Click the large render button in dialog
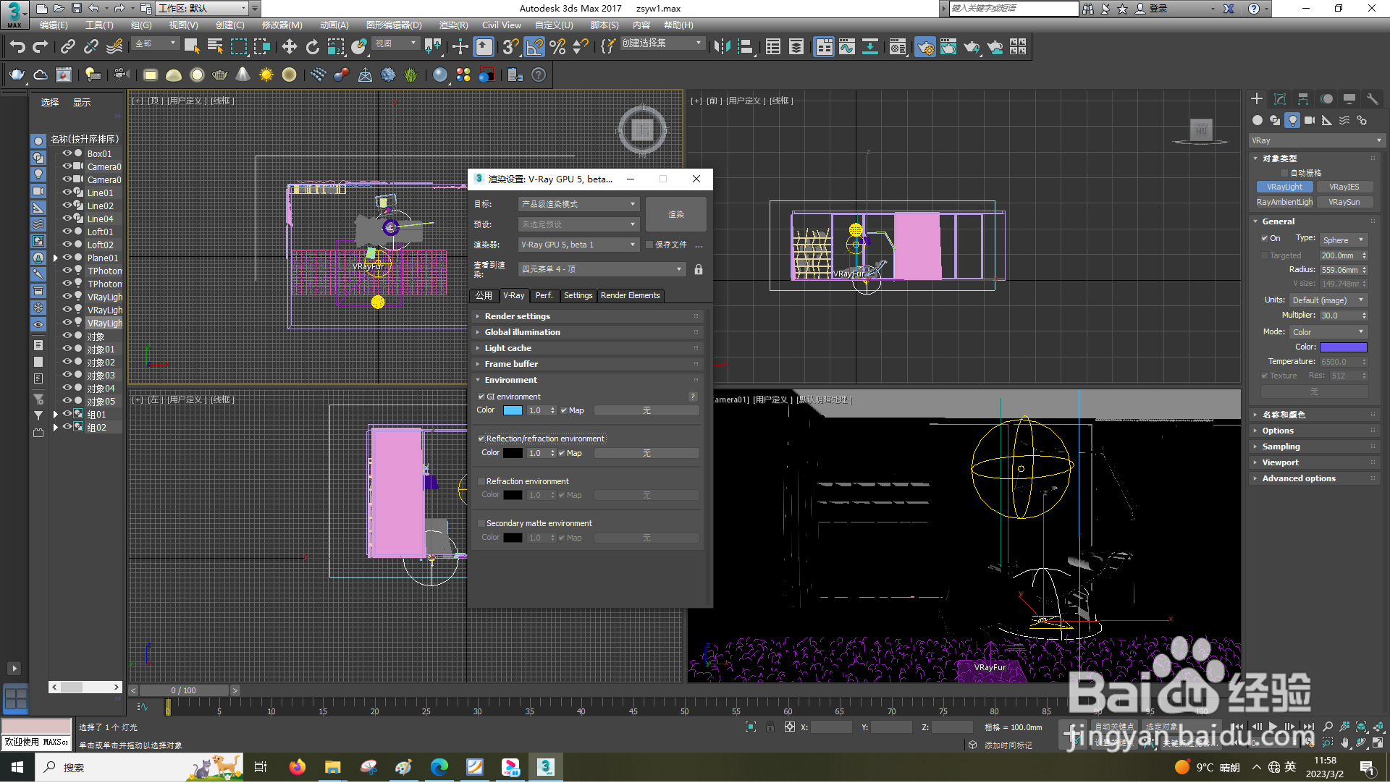 click(x=675, y=214)
